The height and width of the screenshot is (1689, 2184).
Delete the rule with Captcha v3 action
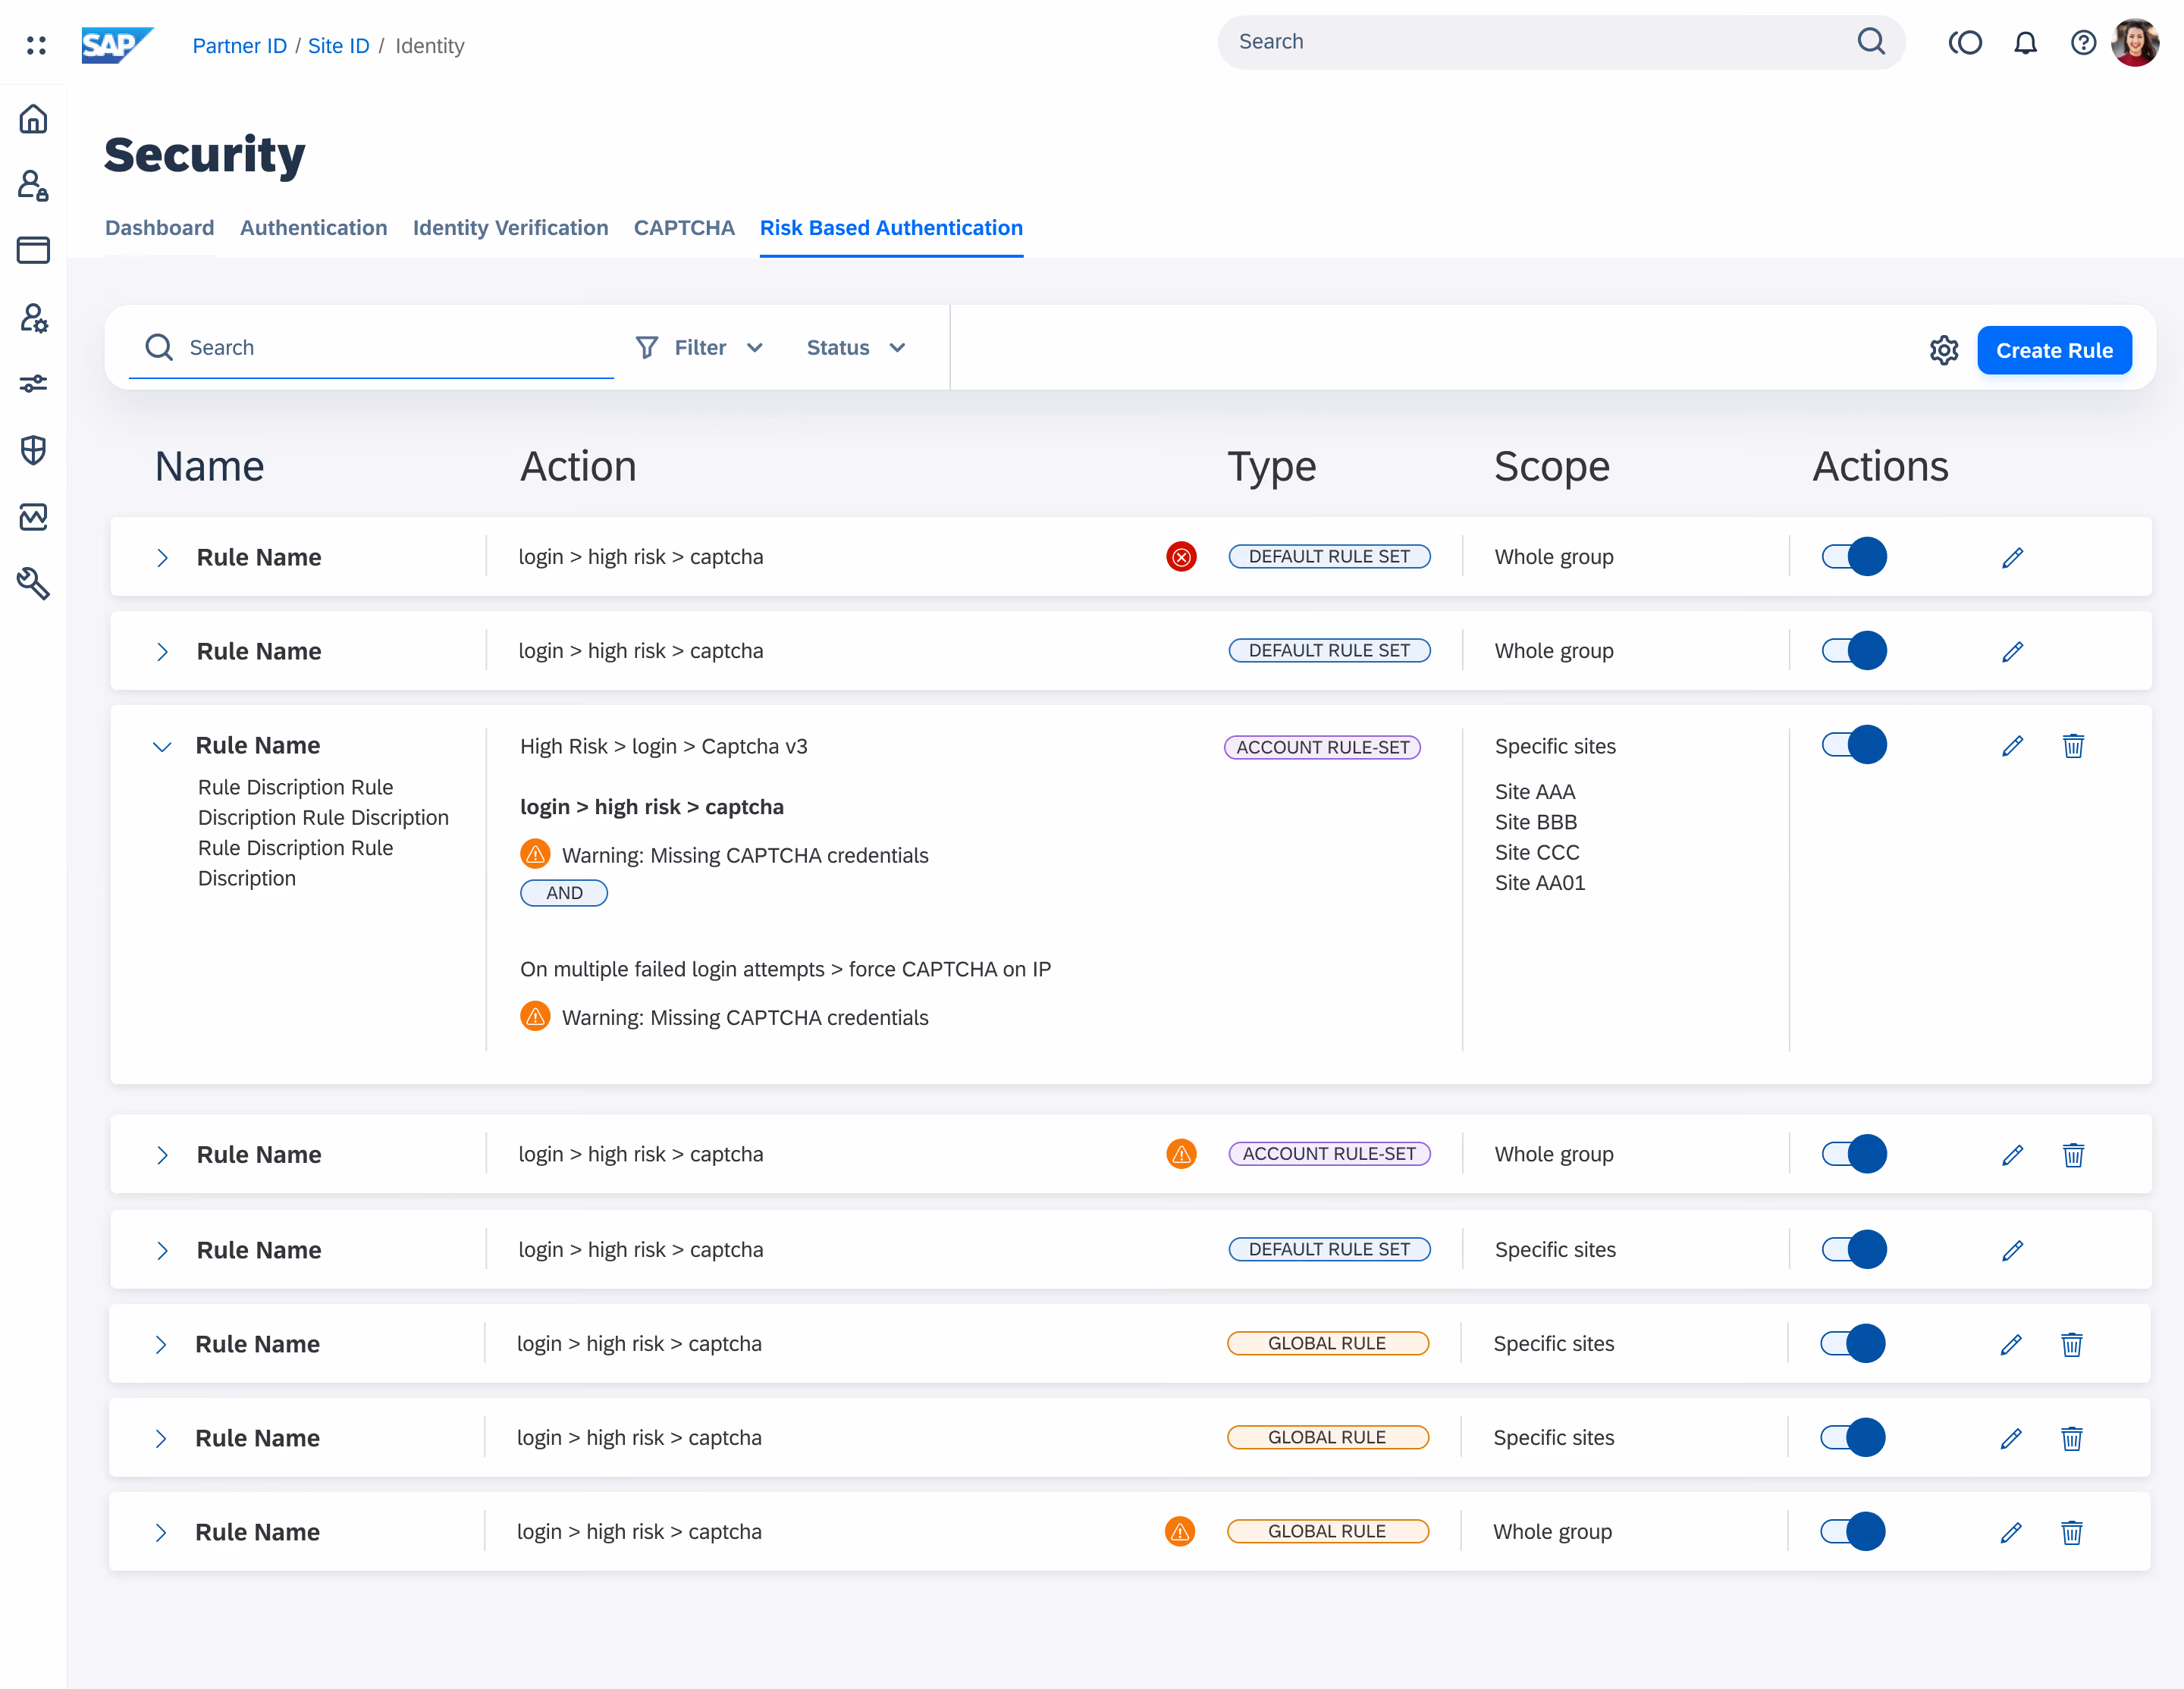pos(2073,745)
